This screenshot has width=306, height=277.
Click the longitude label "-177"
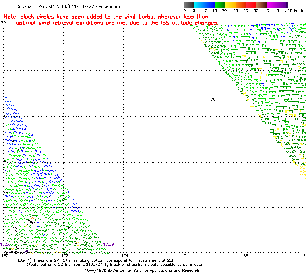(x=64, y=256)
